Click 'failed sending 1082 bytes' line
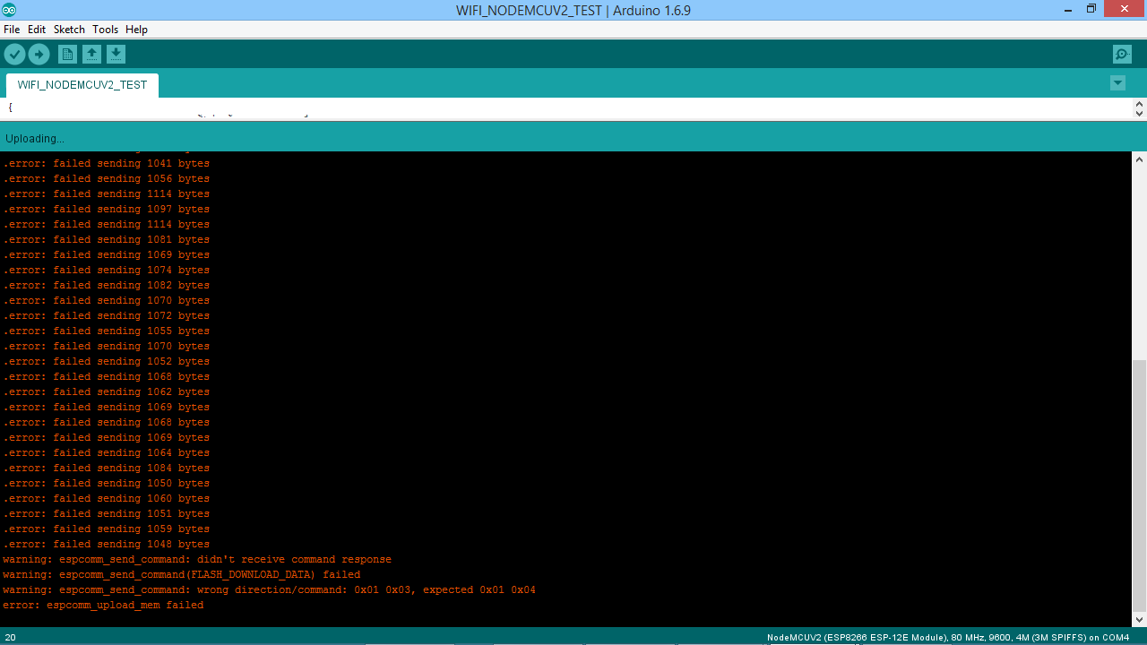The height and width of the screenshot is (645, 1147). pos(106,286)
